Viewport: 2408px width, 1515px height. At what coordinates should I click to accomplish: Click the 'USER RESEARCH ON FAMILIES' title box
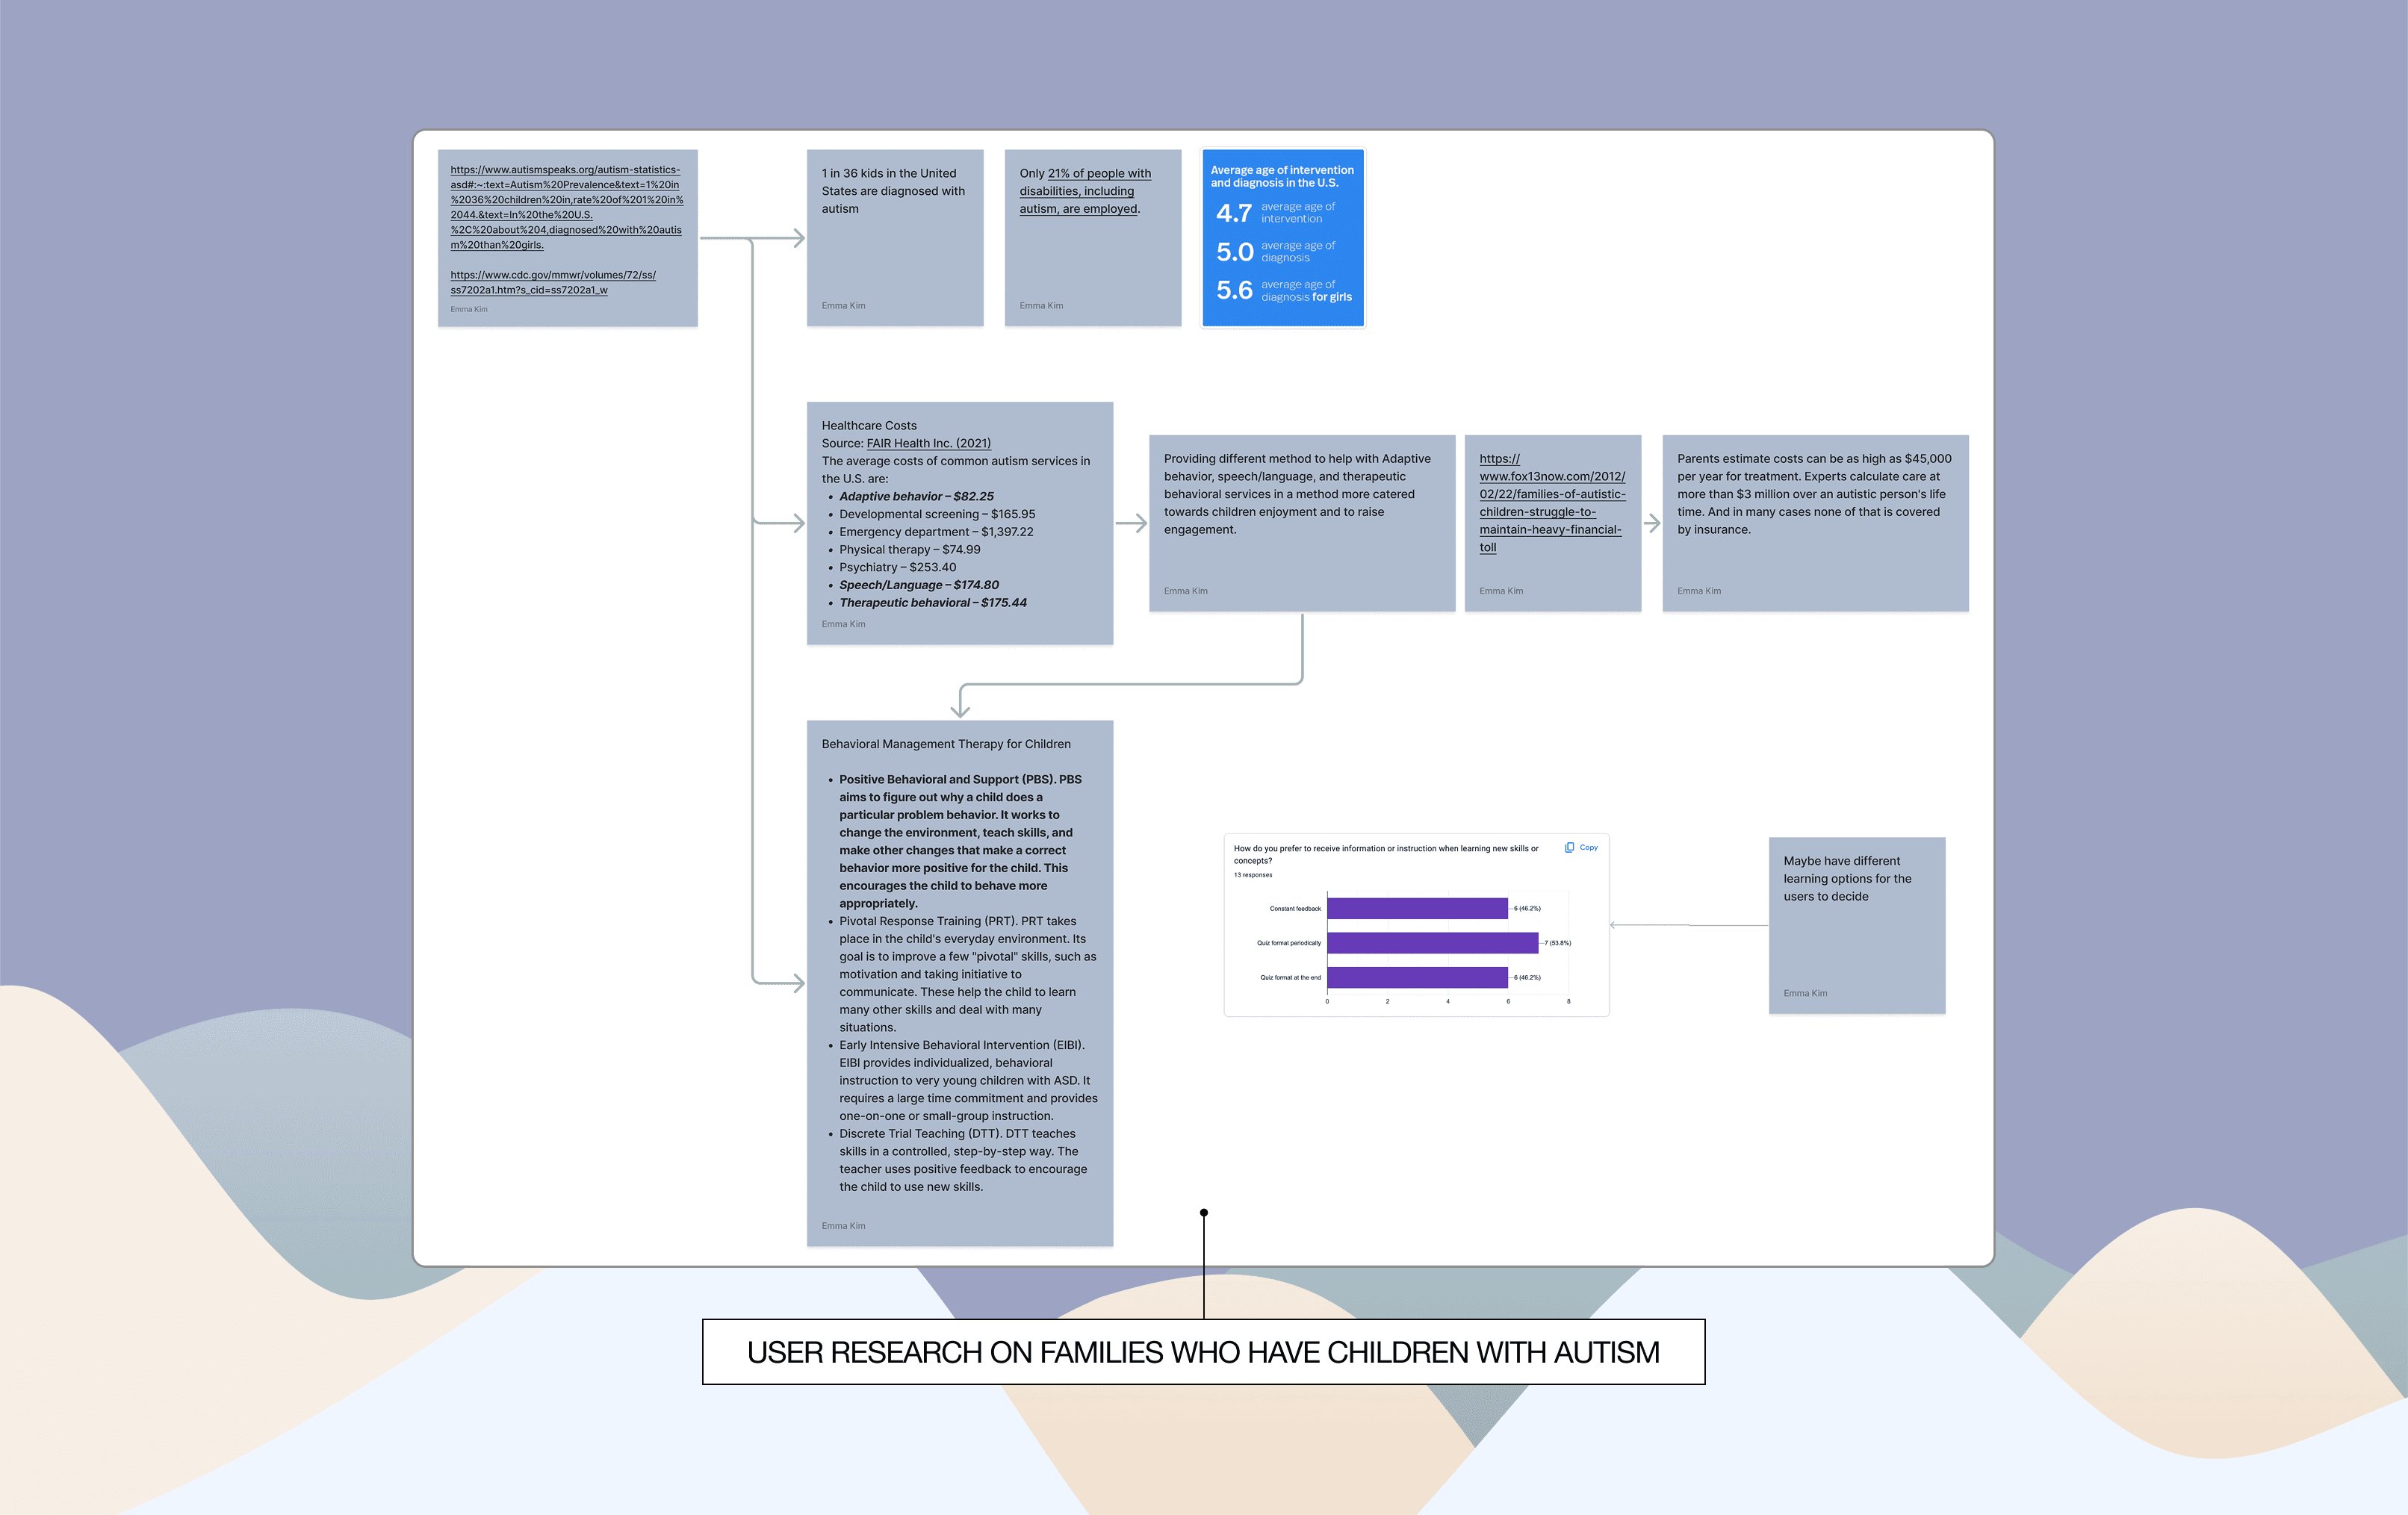click(x=1203, y=1352)
